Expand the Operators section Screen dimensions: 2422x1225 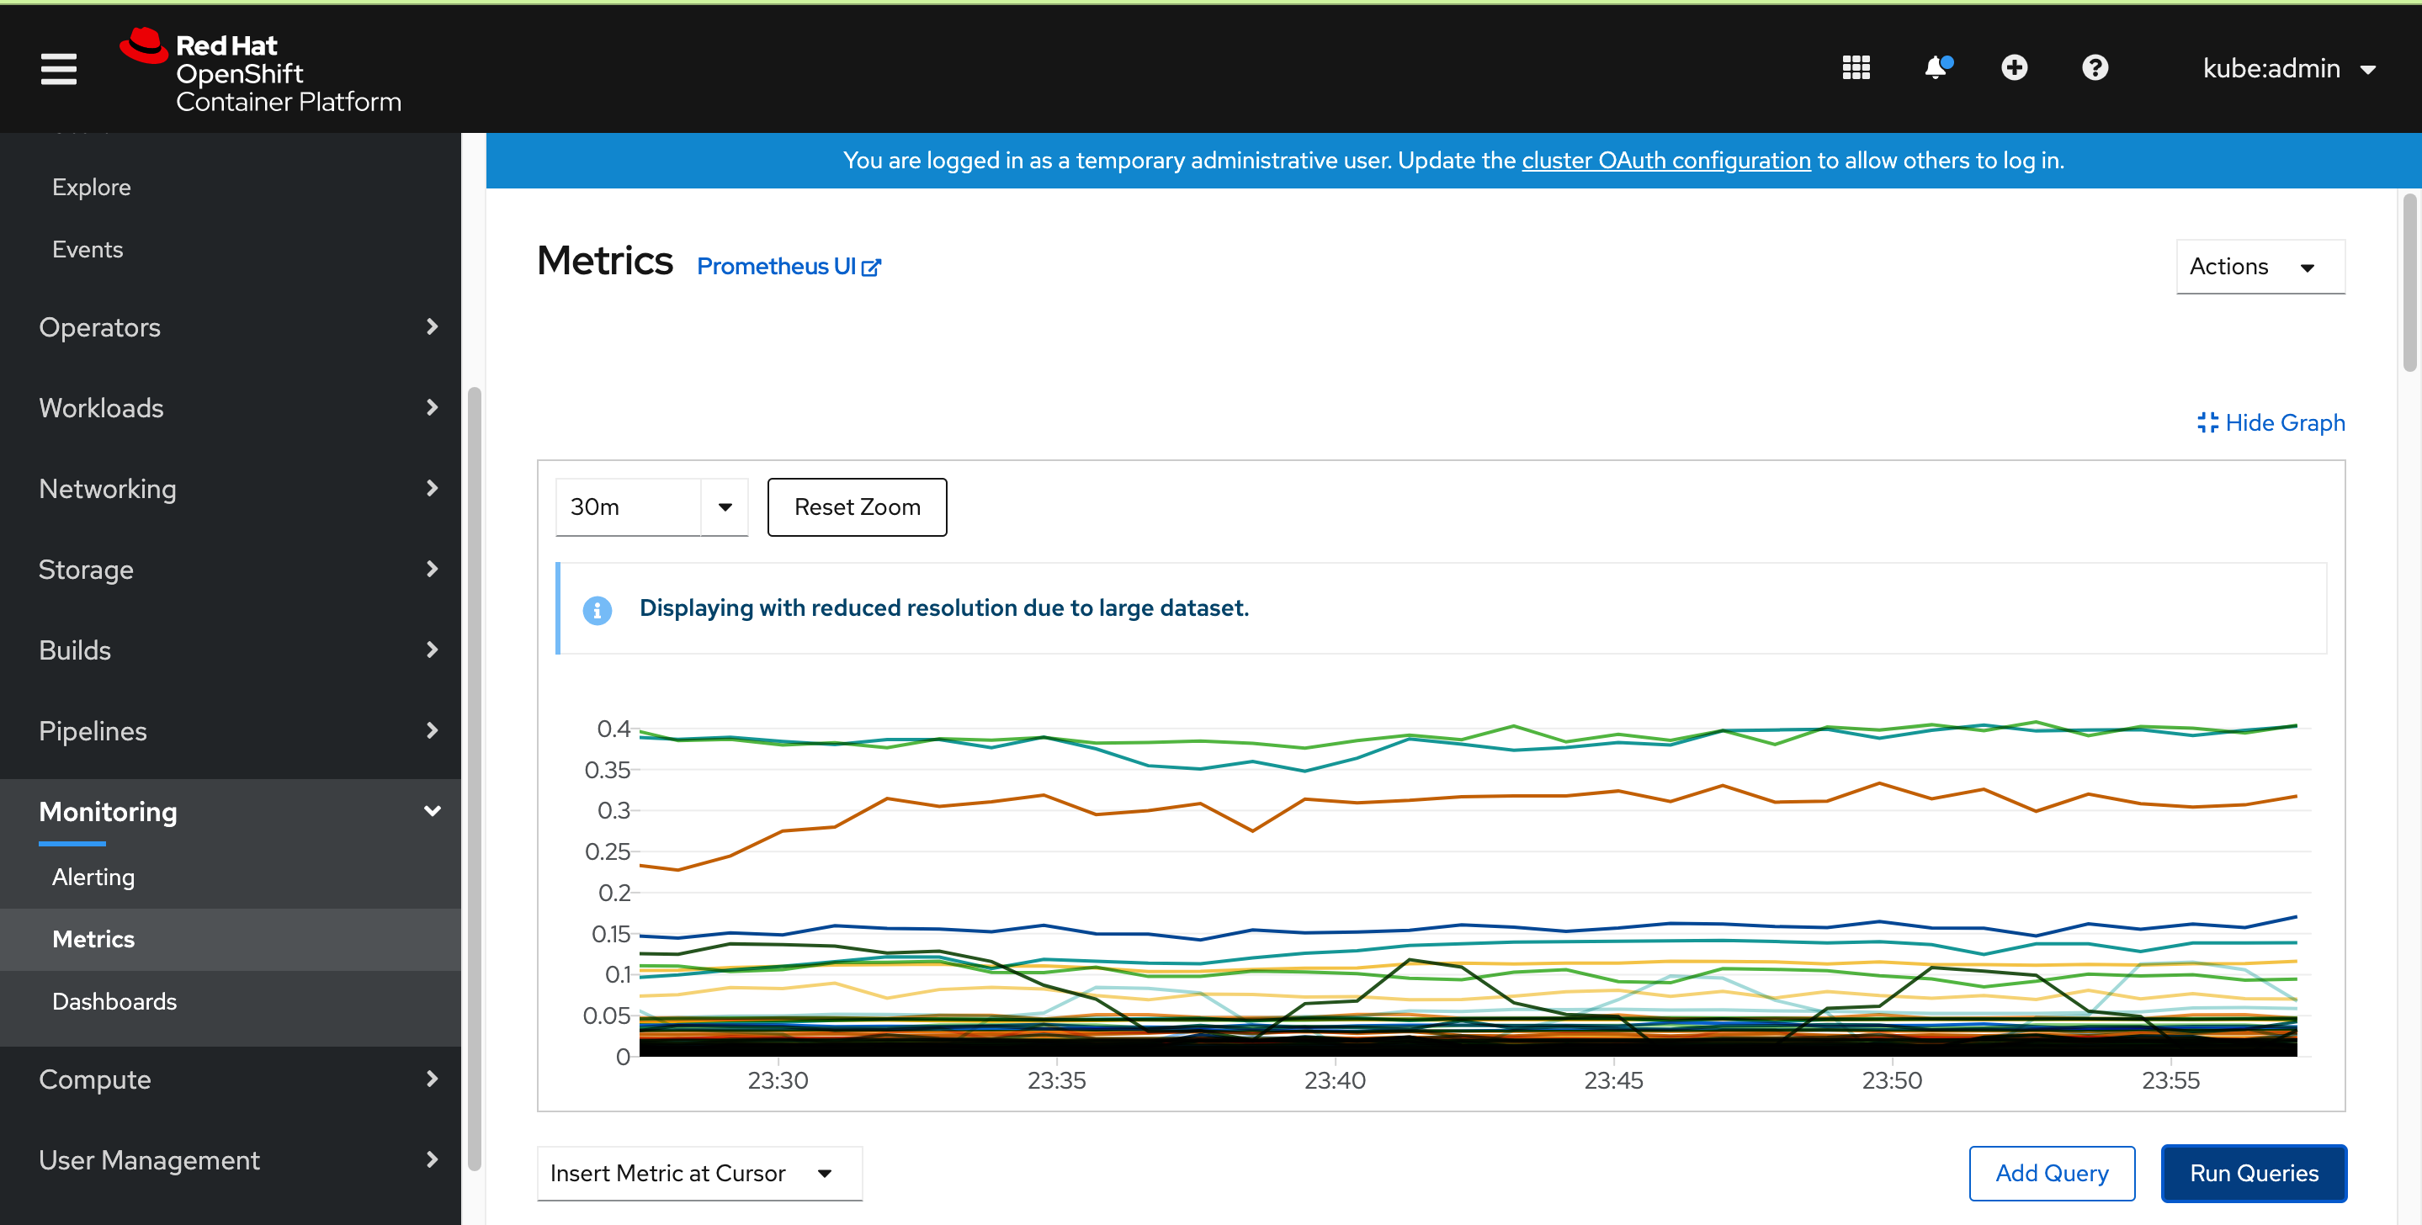pos(231,327)
